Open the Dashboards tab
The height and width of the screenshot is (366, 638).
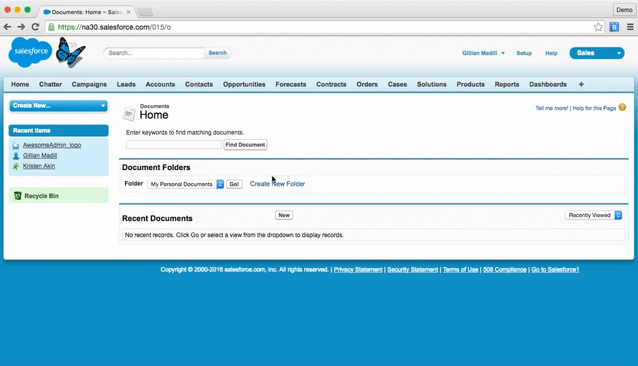(548, 85)
